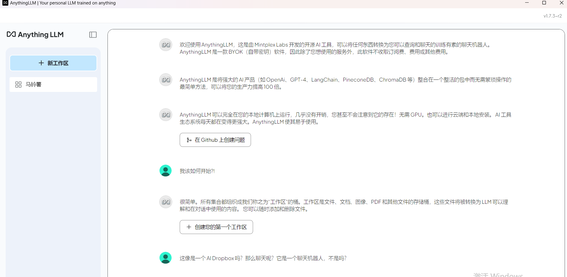Click the user avatar beside 我该如何开始?!
567x277 pixels.
coord(166,171)
